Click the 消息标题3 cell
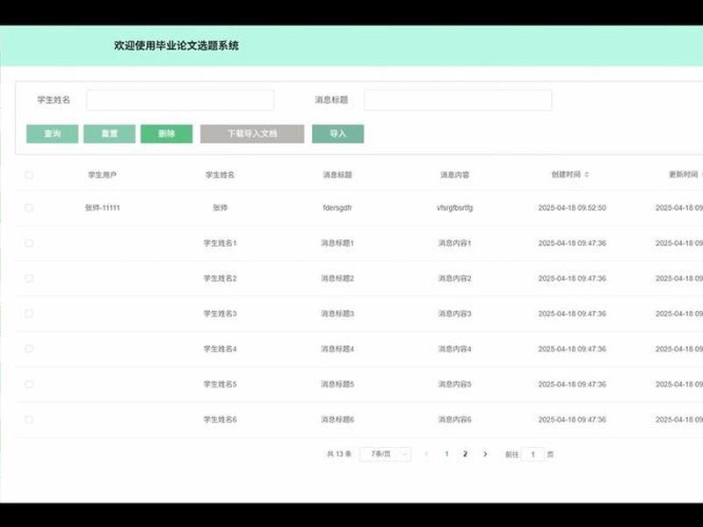 [337, 314]
